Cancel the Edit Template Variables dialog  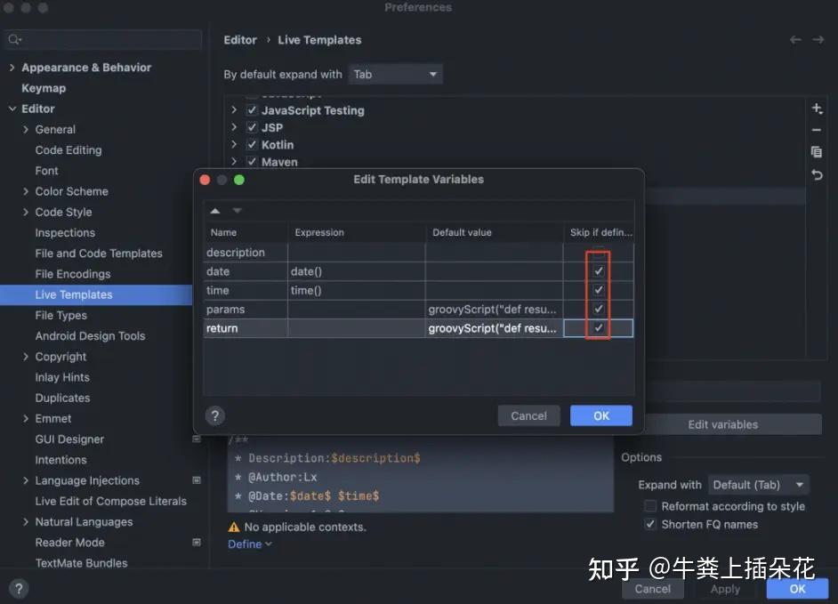point(528,415)
